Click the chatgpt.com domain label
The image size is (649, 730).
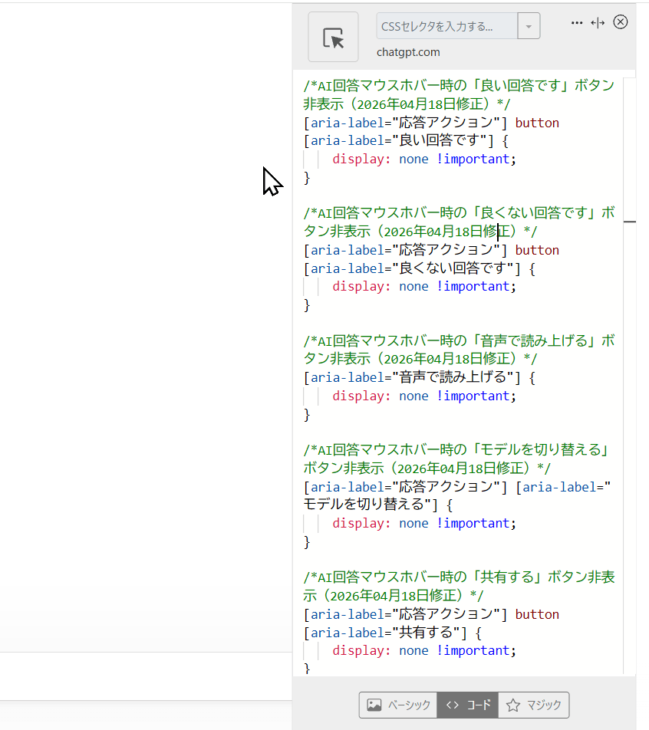click(x=408, y=52)
